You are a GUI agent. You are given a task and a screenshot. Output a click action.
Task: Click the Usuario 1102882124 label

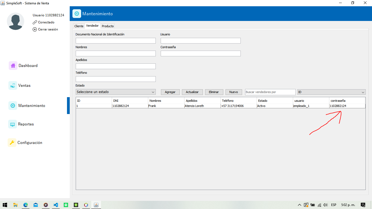point(48,15)
